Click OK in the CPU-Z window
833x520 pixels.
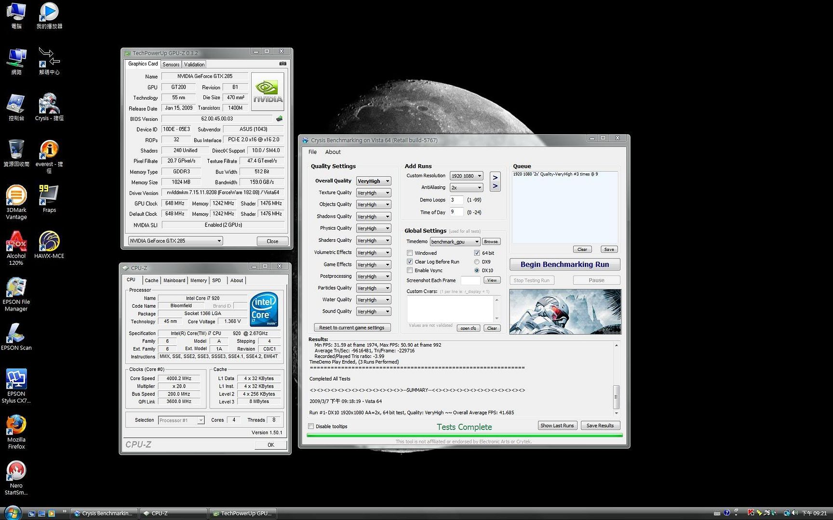[x=270, y=445]
